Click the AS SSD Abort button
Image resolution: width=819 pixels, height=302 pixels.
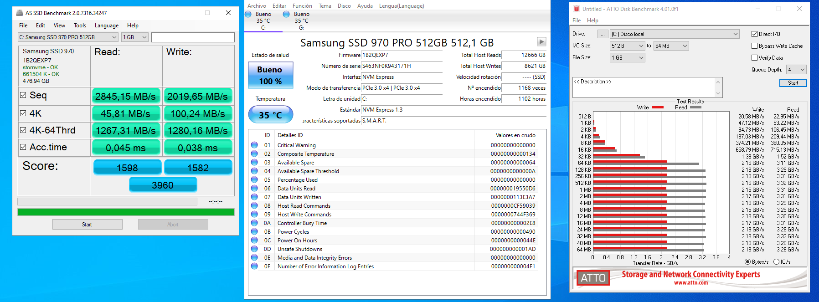coord(173,224)
